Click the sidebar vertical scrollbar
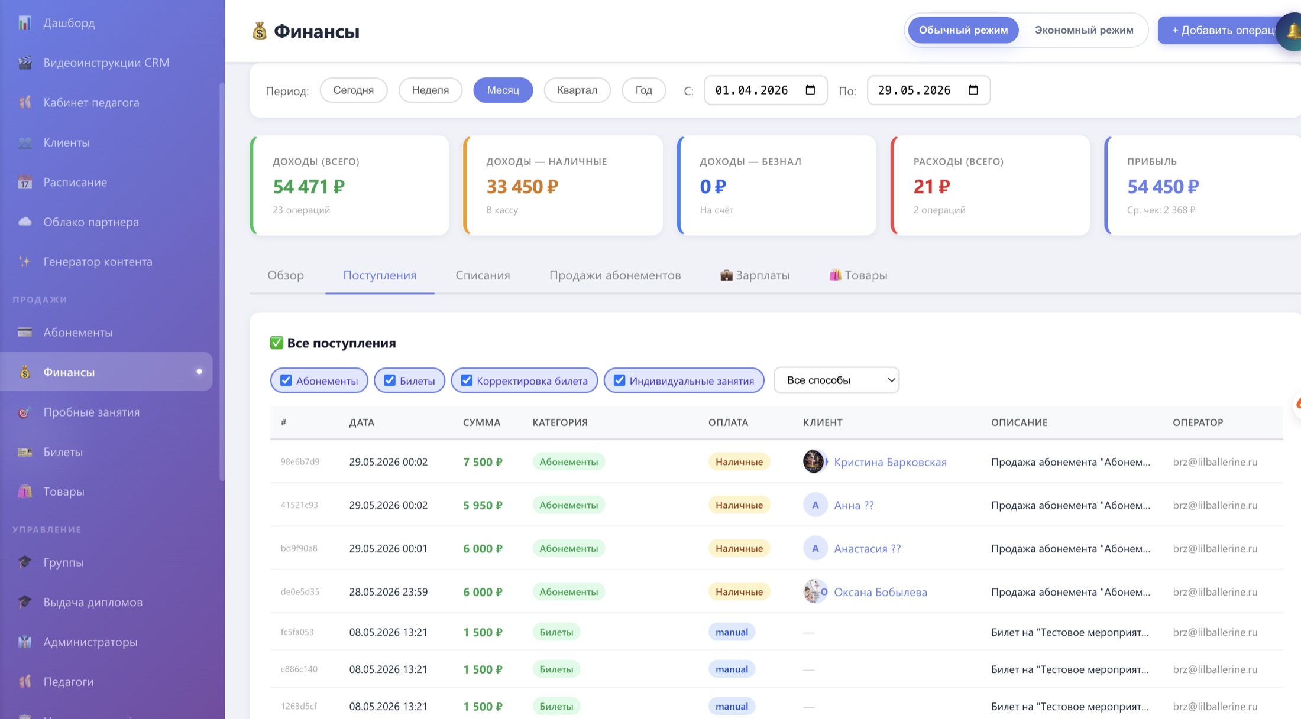The height and width of the screenshot is (719, 1301). pos(222,282)
